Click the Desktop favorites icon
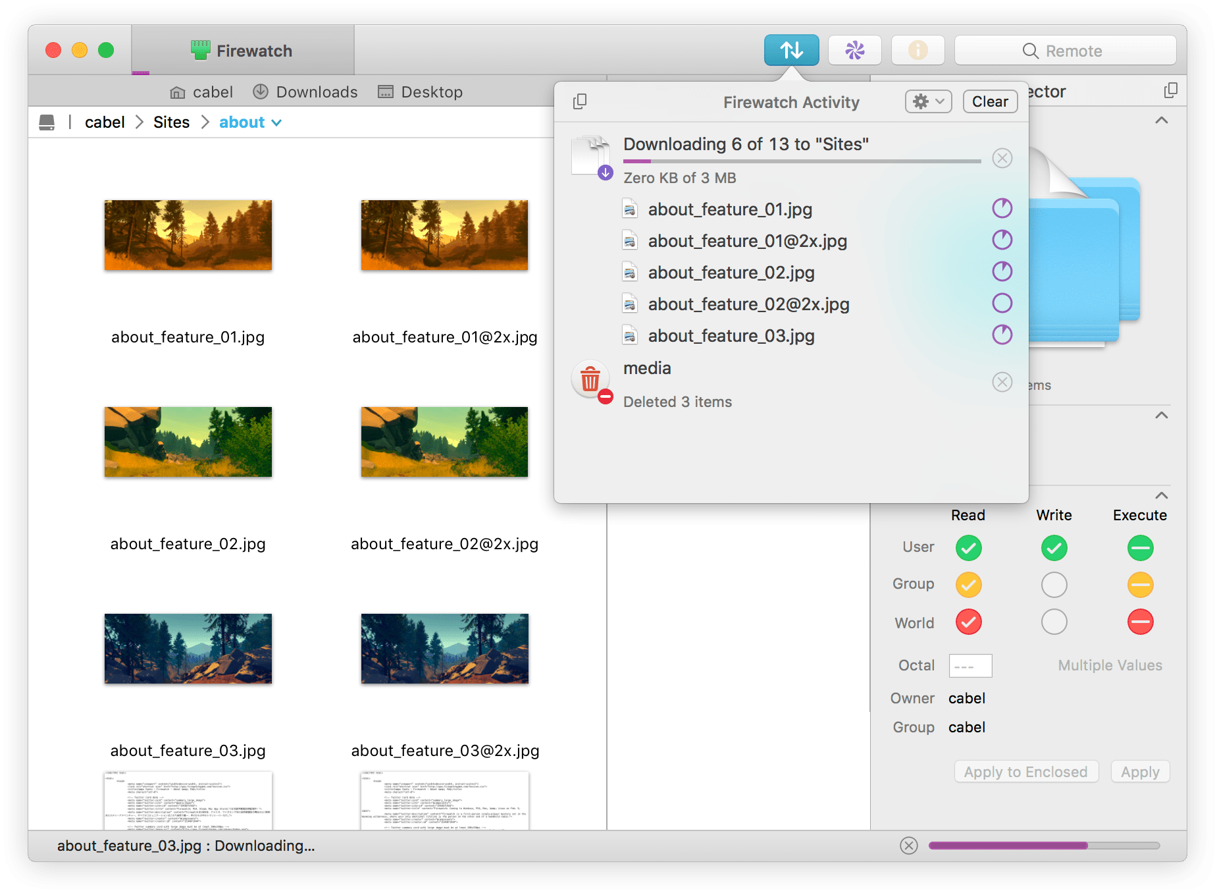The height and width of the screenshot is (893, 1215). 385,92
